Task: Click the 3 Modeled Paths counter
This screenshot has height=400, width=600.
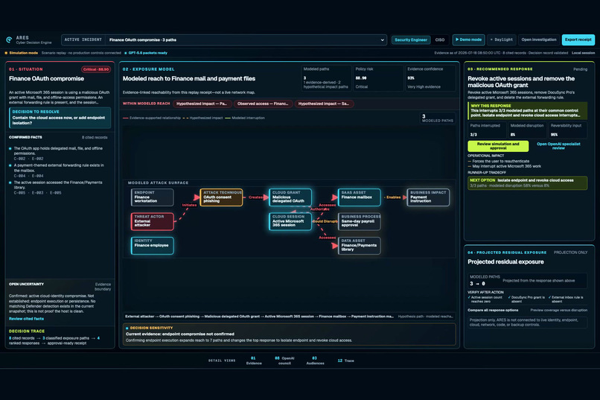Action: 438,118
